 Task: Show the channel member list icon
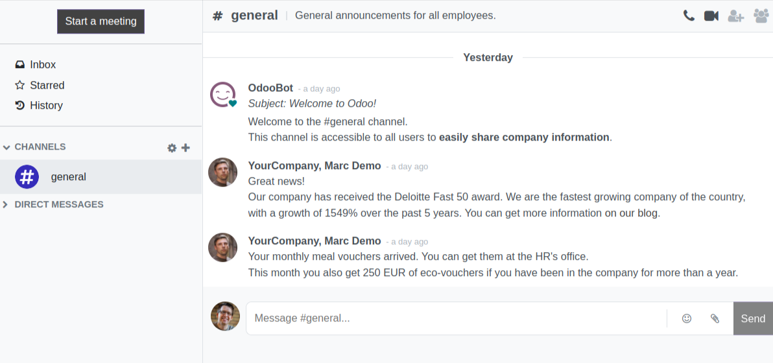[x=761, y=16]
